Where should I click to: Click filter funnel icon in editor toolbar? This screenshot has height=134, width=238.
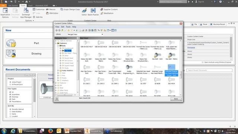[x=72, y=31]
